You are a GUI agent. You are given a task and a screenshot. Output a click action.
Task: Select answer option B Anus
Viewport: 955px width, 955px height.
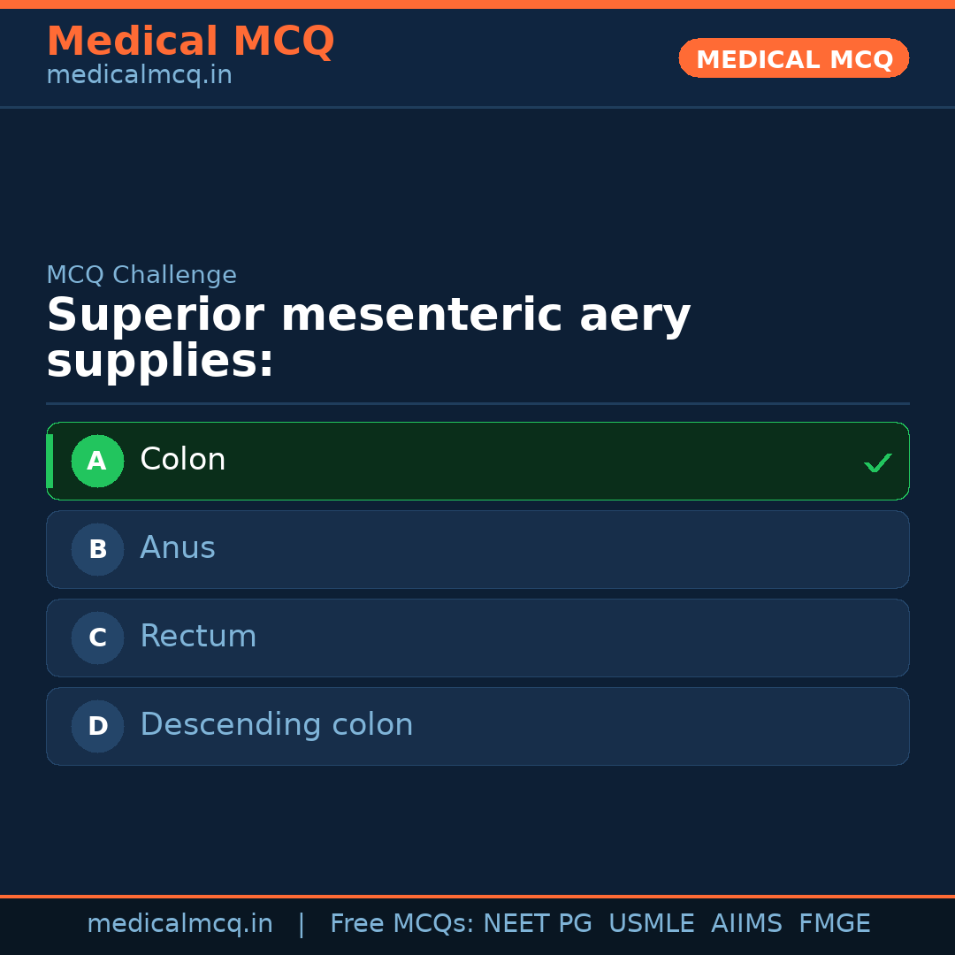coord(477,549)
